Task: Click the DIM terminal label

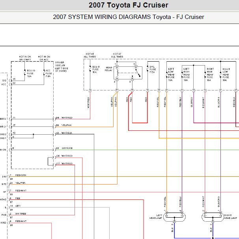Action: pos(4,177)
